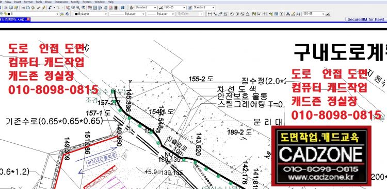Click the Undo arrow icon
This screenshot has width=387, height=189.
point(50,8)
